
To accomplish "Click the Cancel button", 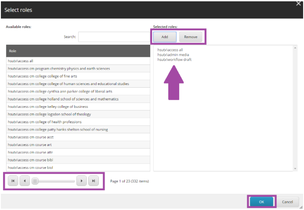I will click(287, 202).
